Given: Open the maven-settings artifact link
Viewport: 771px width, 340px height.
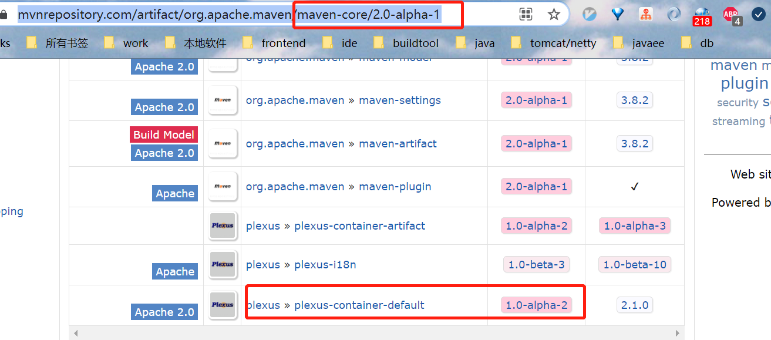Looking at the screenshot, I should click(x=399, y=100).
